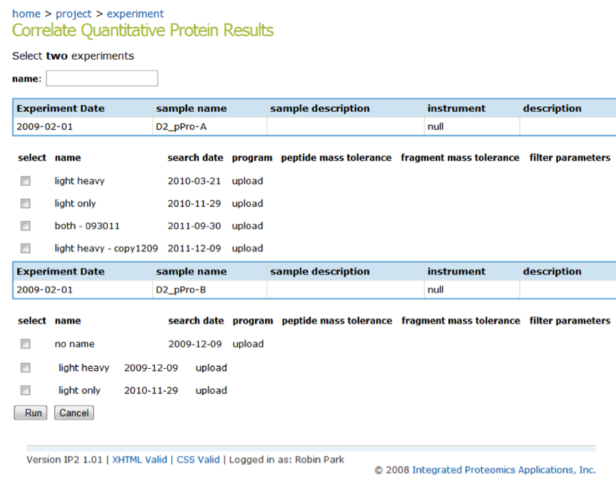The width and height of the screenshot is (616, 484).
Task: Click the D2_pPro-B sample name cell
Action: click(210, 290)
